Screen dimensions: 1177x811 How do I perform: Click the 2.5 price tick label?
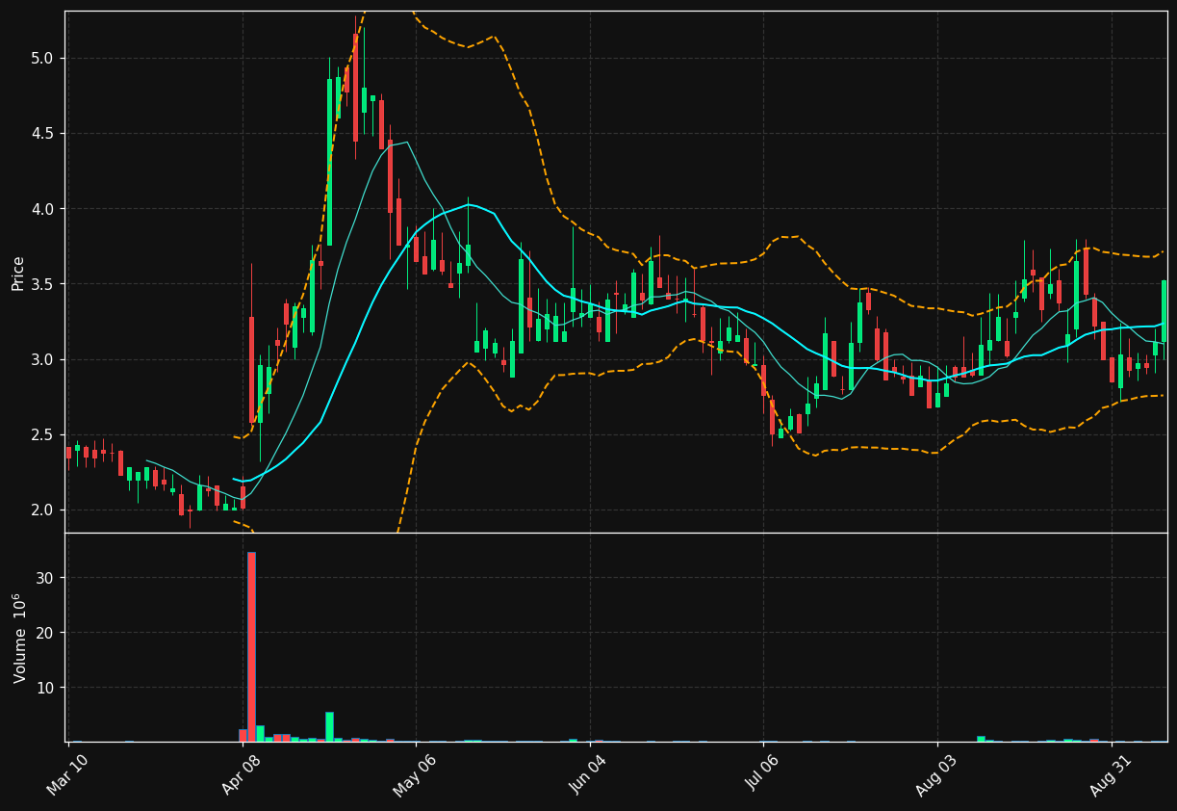click(x=43, y=434)
